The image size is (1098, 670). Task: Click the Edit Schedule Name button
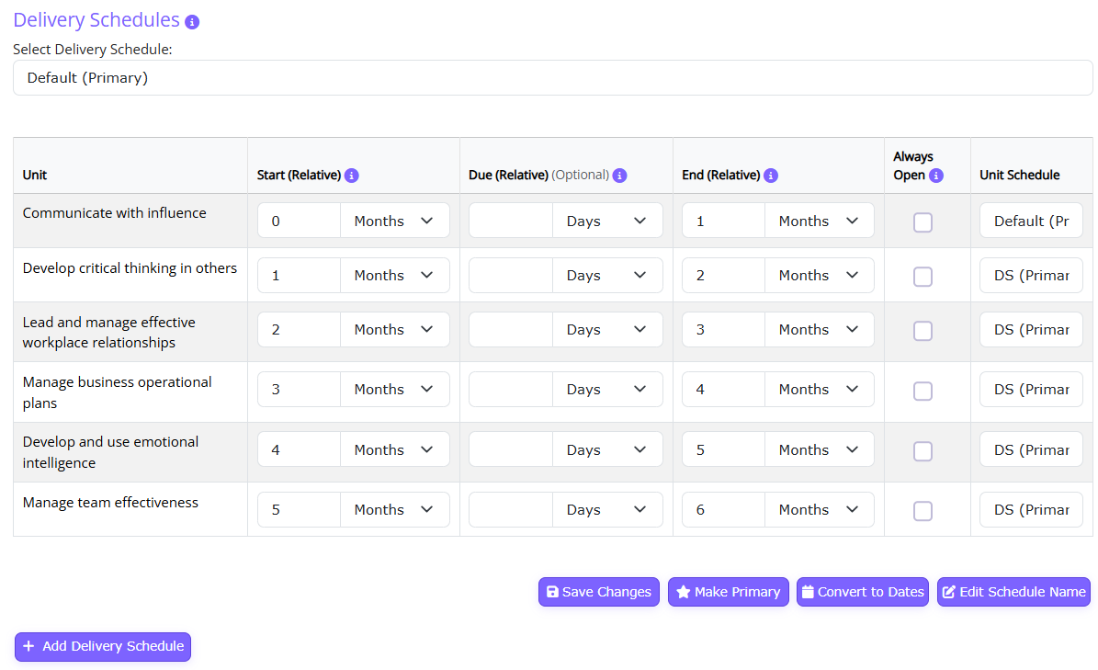tap(1014, 592)
